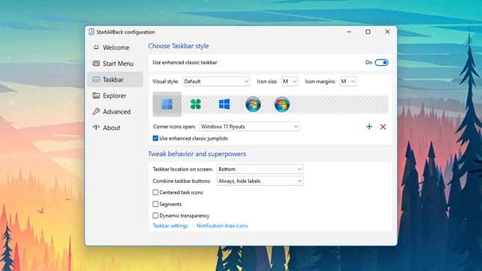Click the About sidebar icon
The width and height of the screenshot is (482, 271).
(x=96, y=128)
